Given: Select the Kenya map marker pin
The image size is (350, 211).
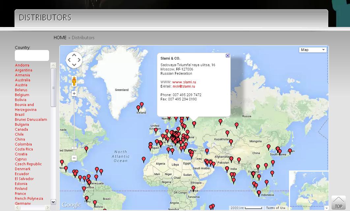Looking at the screenshot, I should [x=193, y=188].
